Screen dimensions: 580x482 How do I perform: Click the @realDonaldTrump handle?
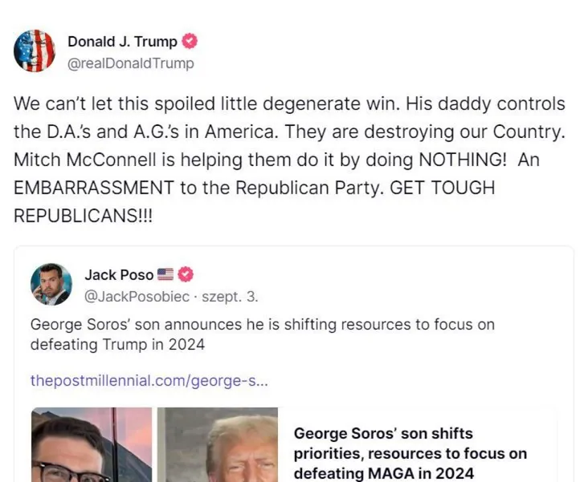click(130, 63)
